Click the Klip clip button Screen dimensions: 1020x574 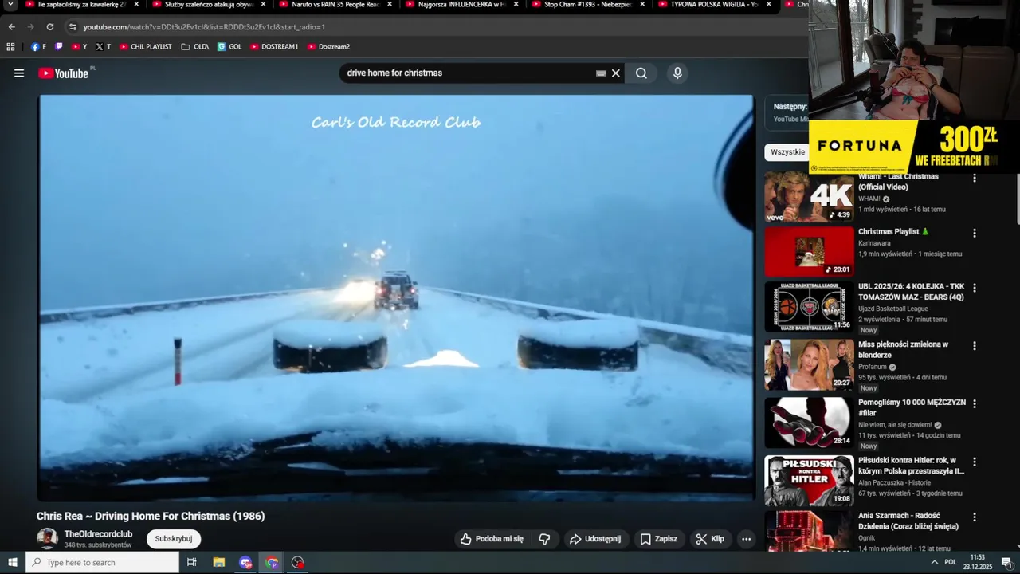pos(710,539)
